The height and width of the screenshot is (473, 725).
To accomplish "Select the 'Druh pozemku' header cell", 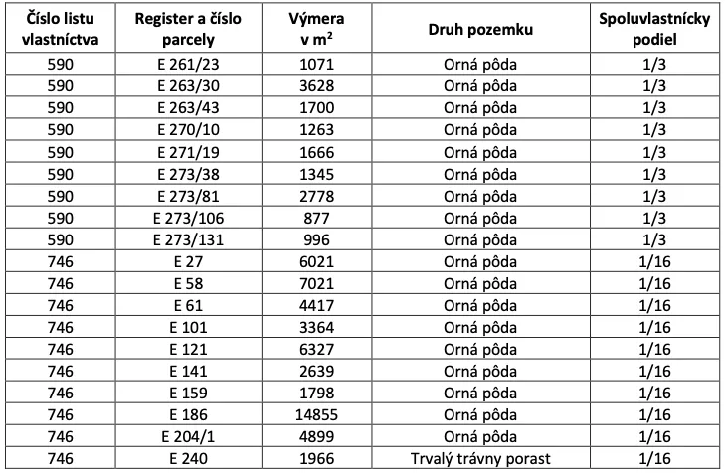I will point(481,30).
